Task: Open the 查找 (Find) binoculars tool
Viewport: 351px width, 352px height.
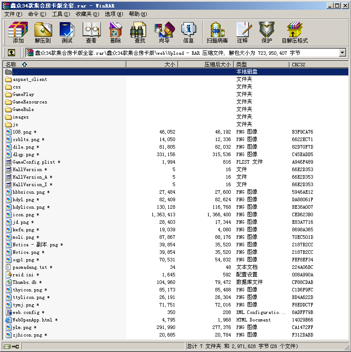Action: 140,33
